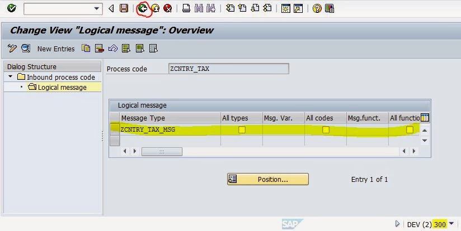Open Customize Local Layout icon
The image size is (461, 231).
[330, 8]
